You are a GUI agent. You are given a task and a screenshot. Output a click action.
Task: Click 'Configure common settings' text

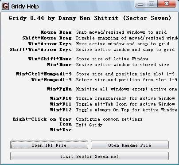109,119
